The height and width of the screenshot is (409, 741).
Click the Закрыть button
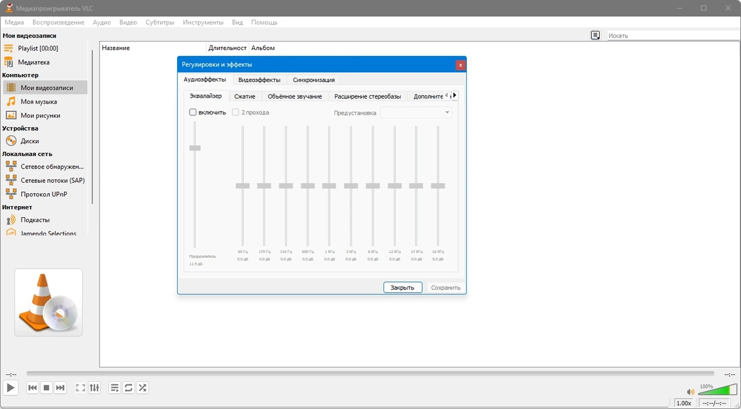(x=403, y=287)
